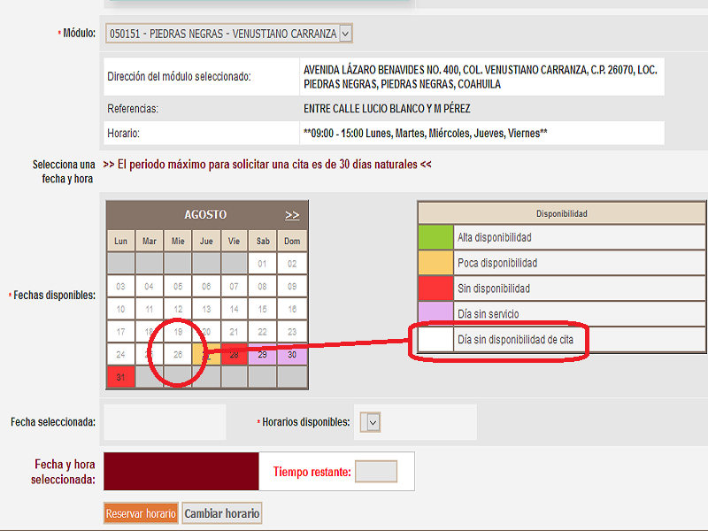This screenshot has width=708, height=531.
Task: Pick purple date 29 on calendar
Action: pos(263,355)
